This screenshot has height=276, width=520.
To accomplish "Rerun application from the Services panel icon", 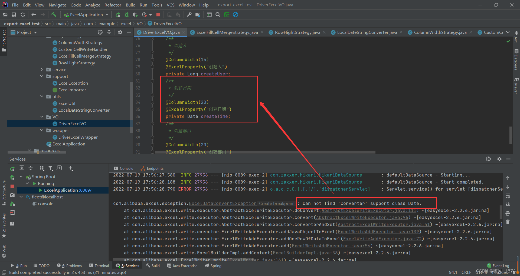I will pyautogui.click(x=12, y=168).
